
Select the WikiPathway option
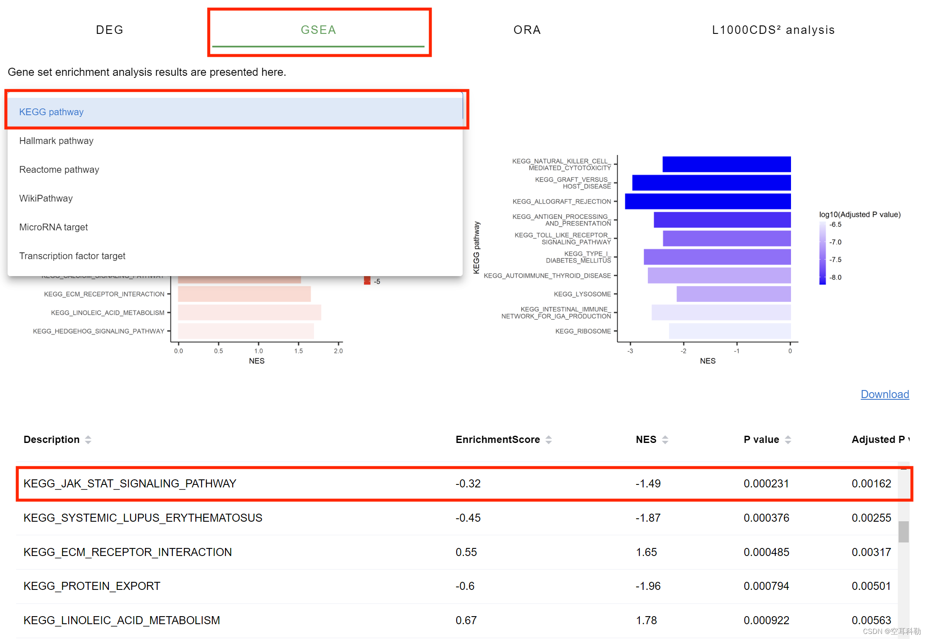pyautogui.click(x=46, y=198)
